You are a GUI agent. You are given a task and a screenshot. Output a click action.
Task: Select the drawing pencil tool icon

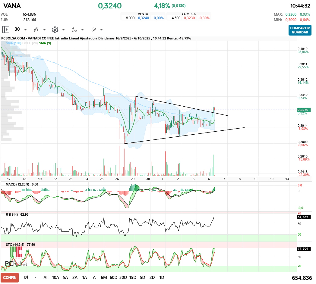click(94, 30)
